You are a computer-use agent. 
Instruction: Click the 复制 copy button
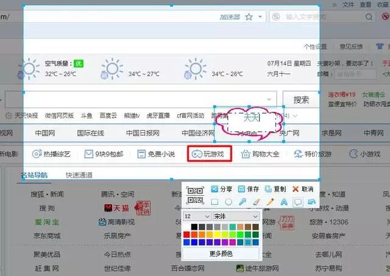pos(275,189)
